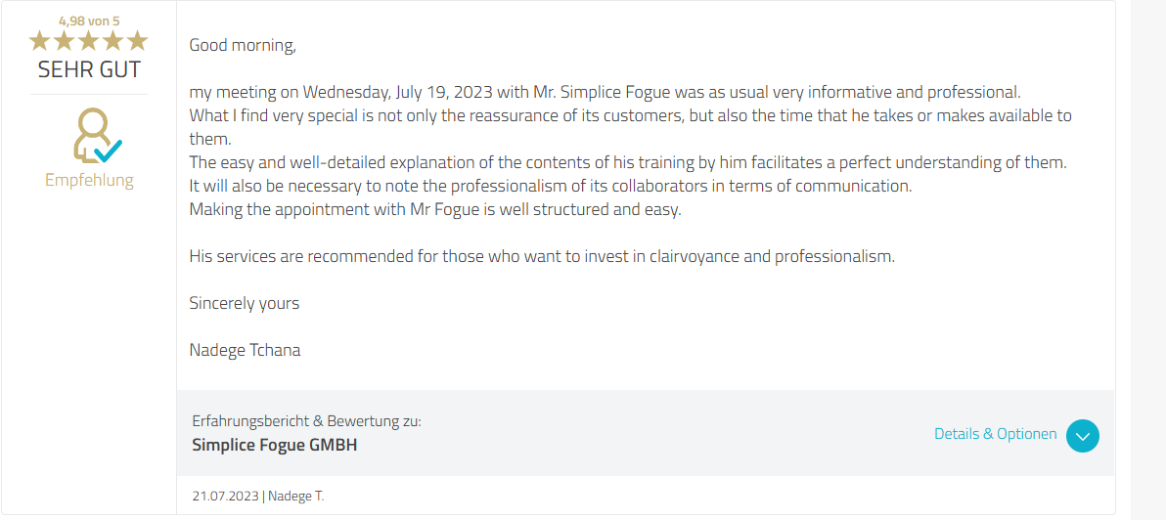Click the line about making the appointment

[x=434, y=209]
